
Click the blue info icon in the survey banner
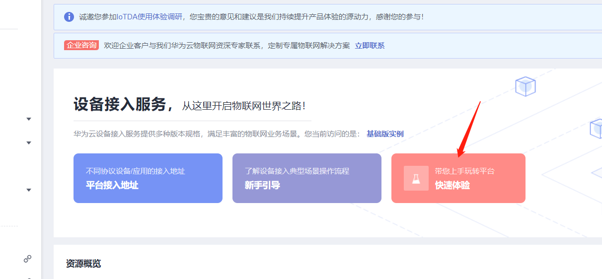[x=69, y=17]
